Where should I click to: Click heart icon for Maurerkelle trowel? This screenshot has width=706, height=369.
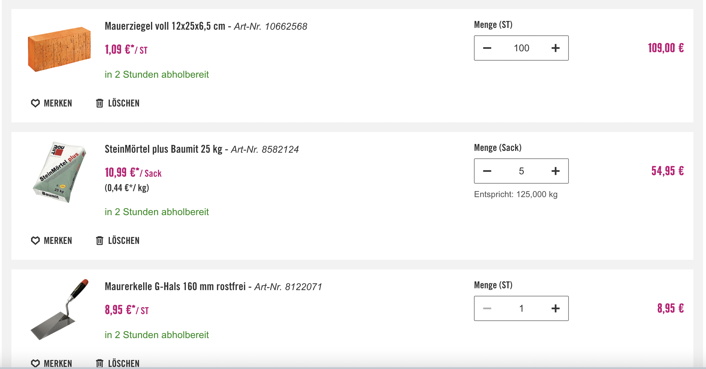(35, 363)
